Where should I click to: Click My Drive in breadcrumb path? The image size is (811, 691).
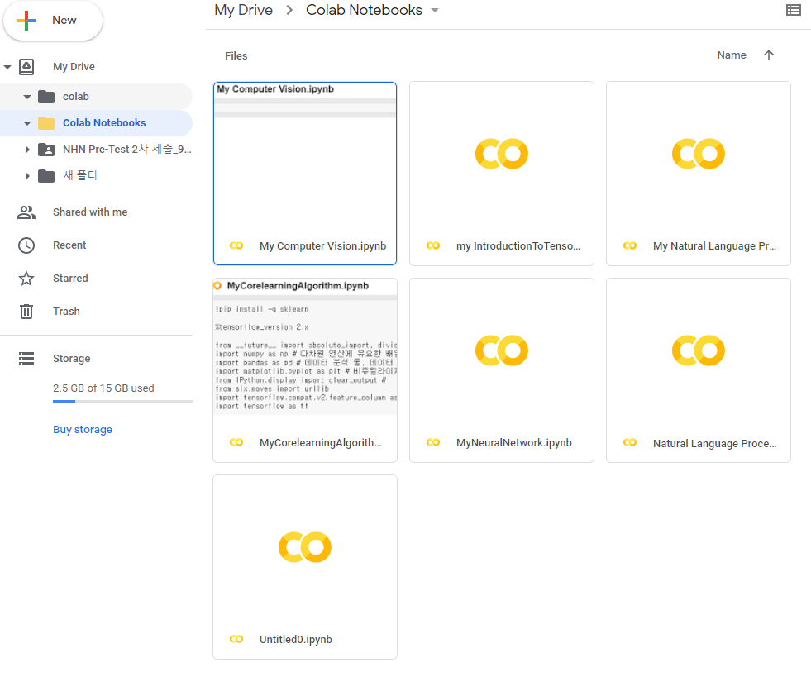tap(243, 11)
